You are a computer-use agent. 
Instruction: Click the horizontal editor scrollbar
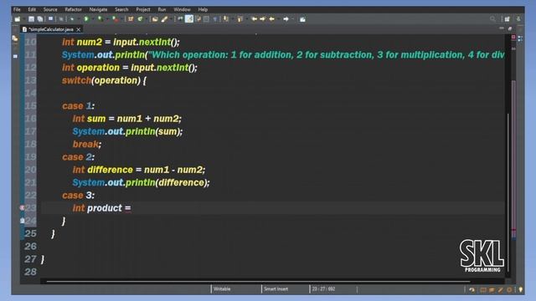[258, 282]
